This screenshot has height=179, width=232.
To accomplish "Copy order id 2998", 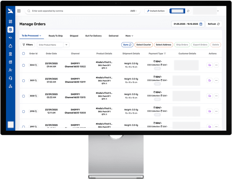I will tap(36, 111).
